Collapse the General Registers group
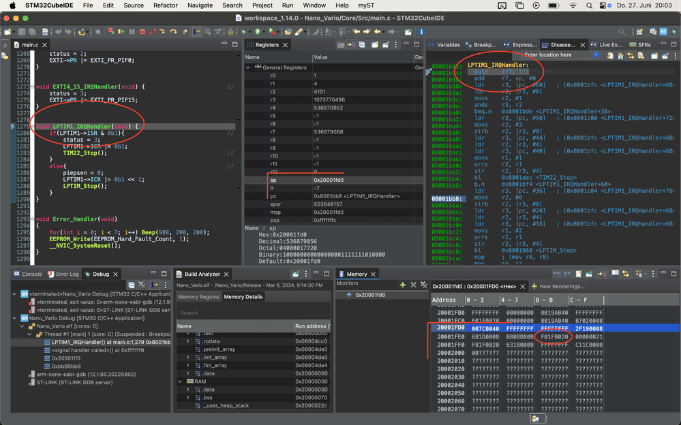The height and width of the screenshot is (425, 681). click(x=249, y=67)
